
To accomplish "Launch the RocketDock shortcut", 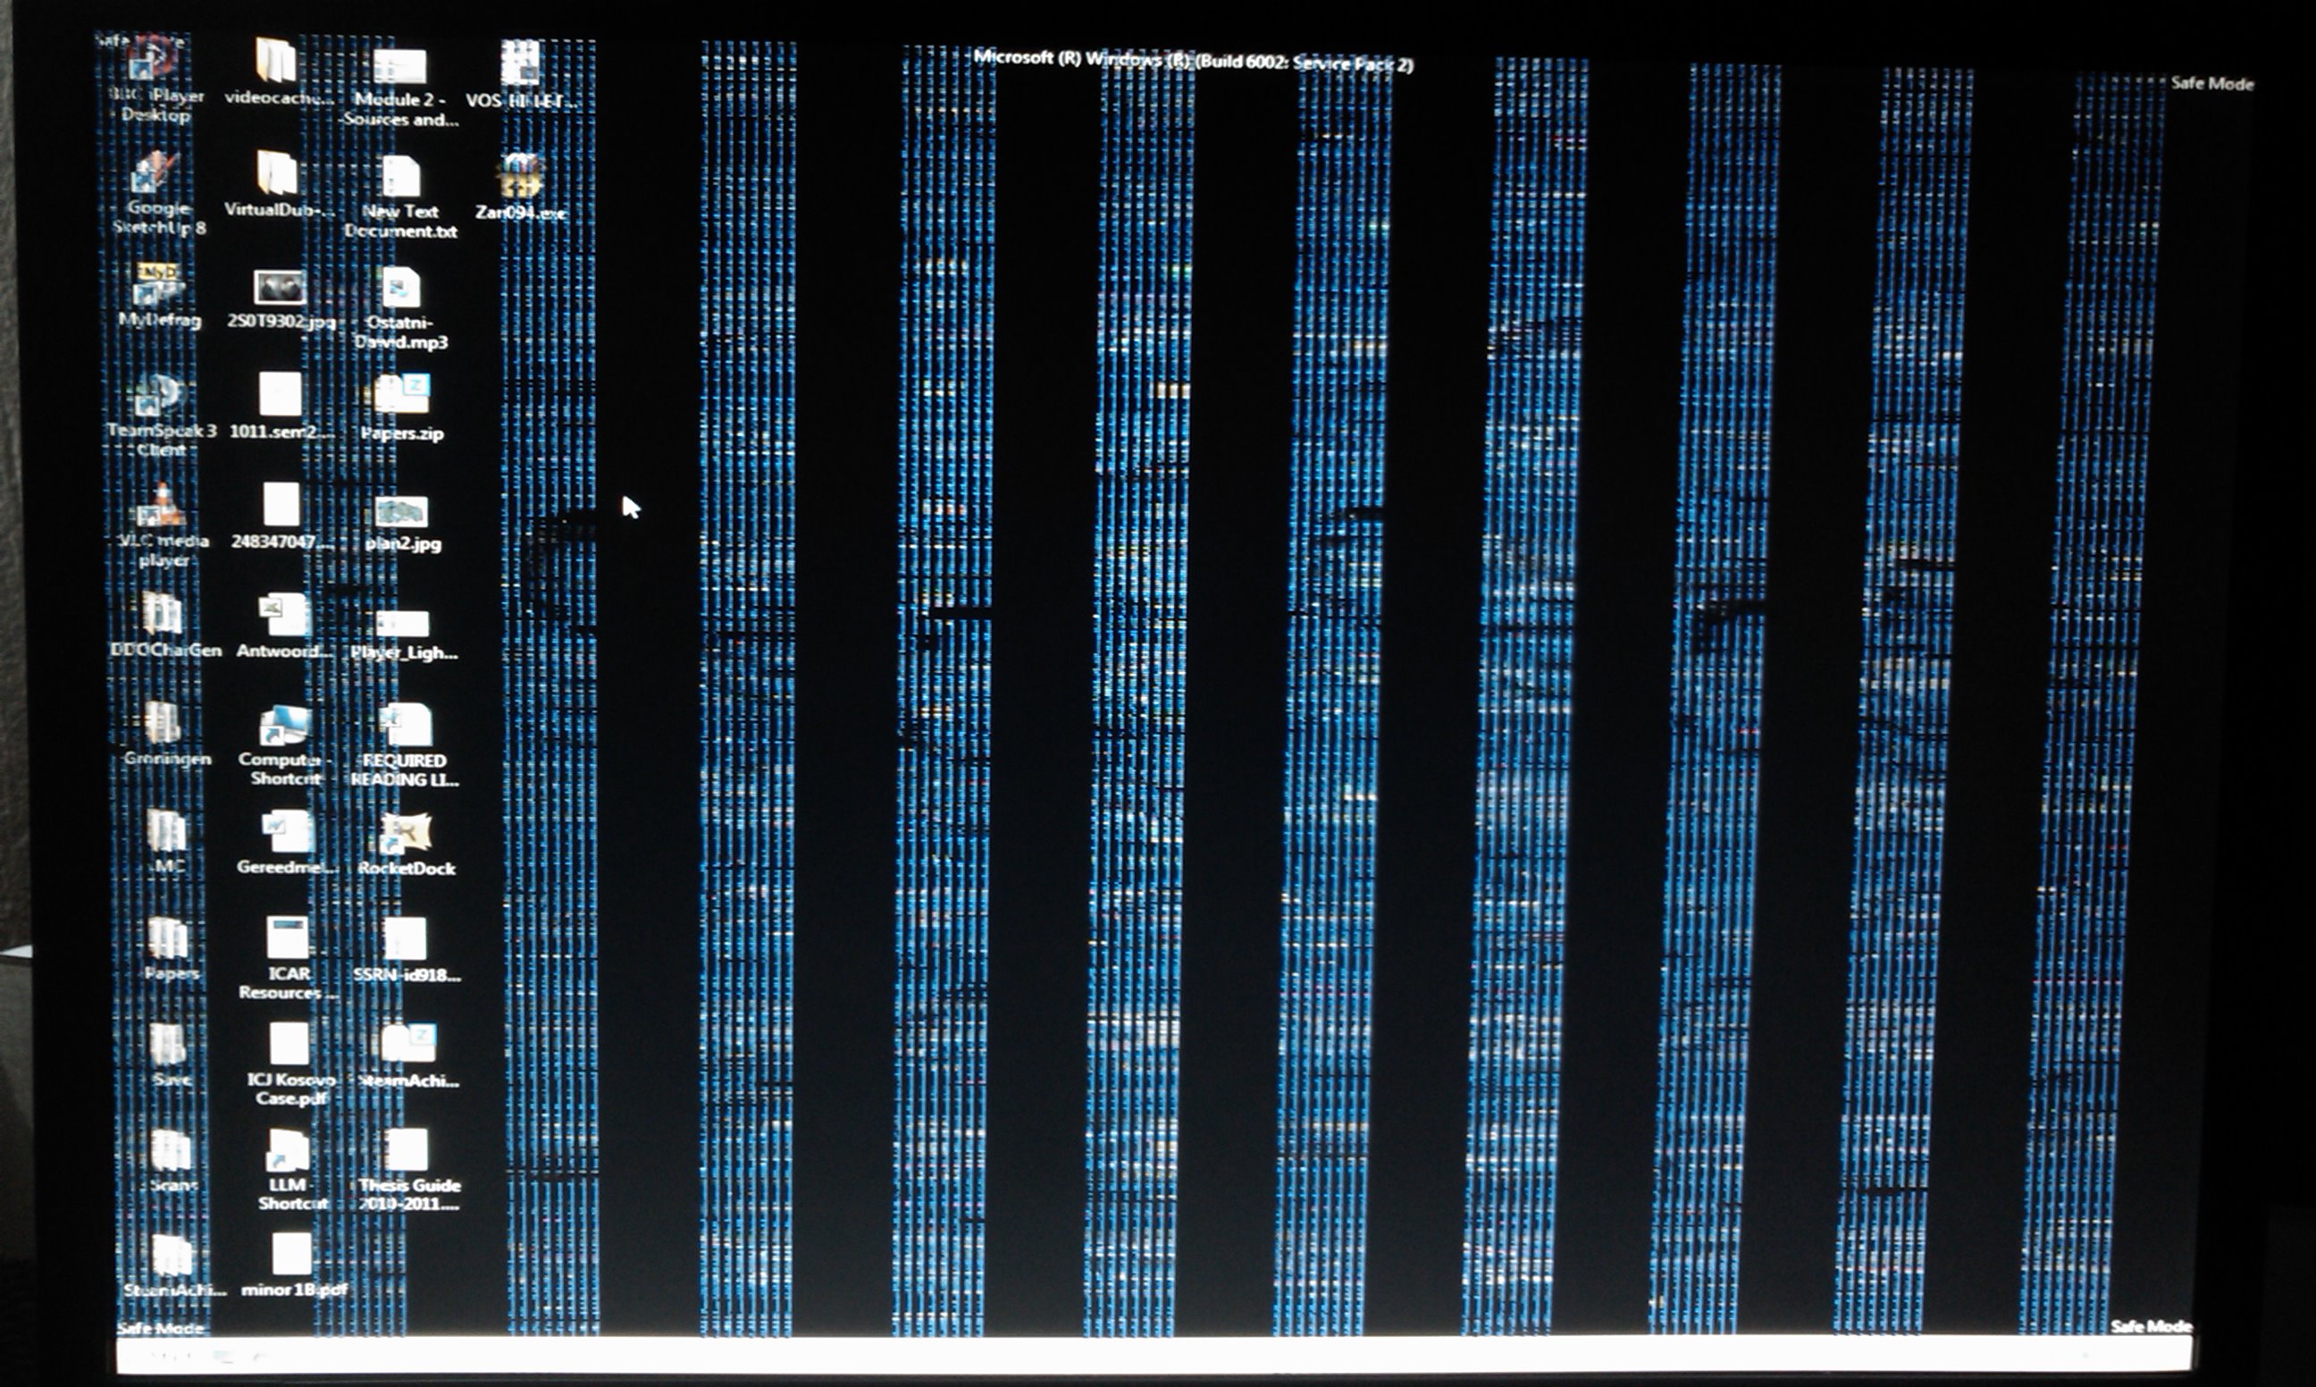I will [x=405, y=834].
